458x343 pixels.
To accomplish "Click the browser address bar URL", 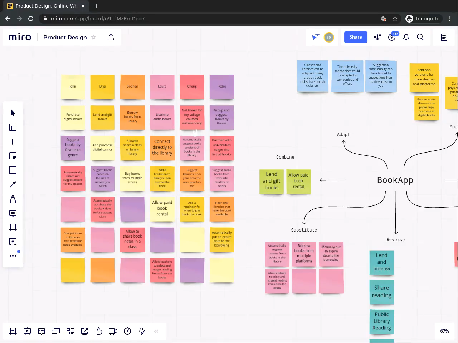I will [98, 19].
